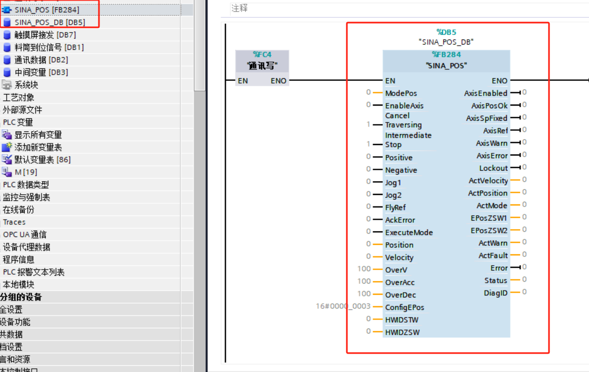Click the ConfigEPos value 16#0000_0003
This screenshot has height=372, width=589.
pyautogui.click(x=343, y=306)
